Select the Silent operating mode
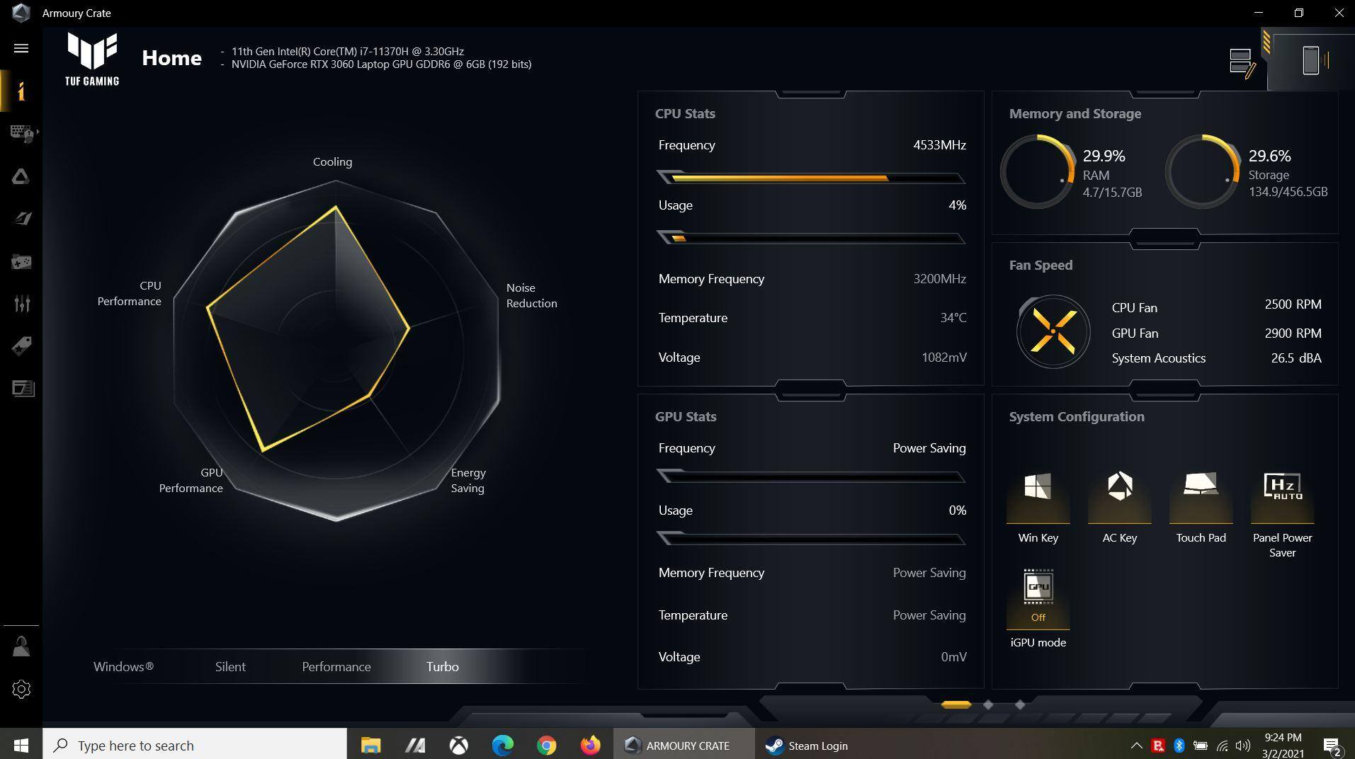Screen dimensions: 1355x759 (230, 667)
